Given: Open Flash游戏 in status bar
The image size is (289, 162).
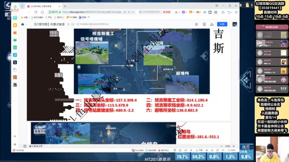Looking at the screenshot, I should [x=138, y=150].
